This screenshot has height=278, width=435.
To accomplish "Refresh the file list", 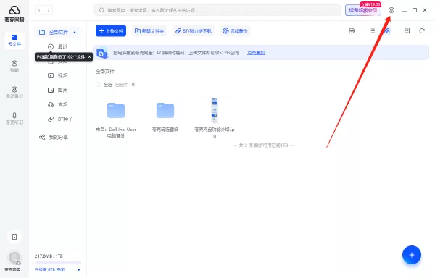I will (422, 30).
